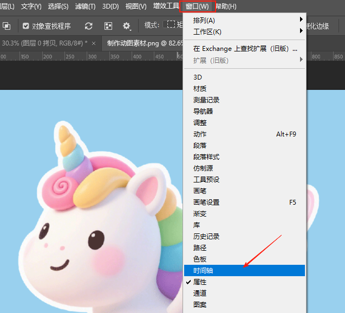The height and width of the screenshot is (313, 345).
Task: Click the 窗口(W) menu
Action: coord(197,6)
